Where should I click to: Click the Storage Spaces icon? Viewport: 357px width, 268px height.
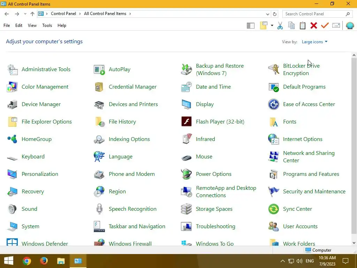pos(187,209)
